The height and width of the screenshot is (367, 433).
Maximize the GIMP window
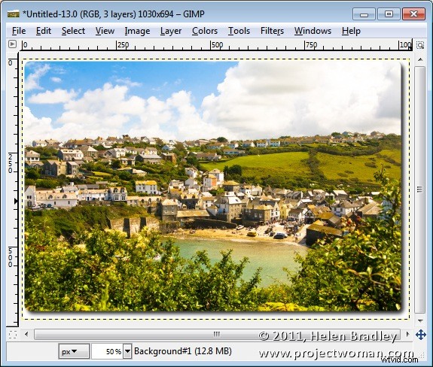point(389,14)
